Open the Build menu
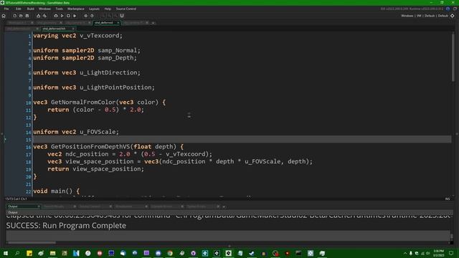 point(30,9)
